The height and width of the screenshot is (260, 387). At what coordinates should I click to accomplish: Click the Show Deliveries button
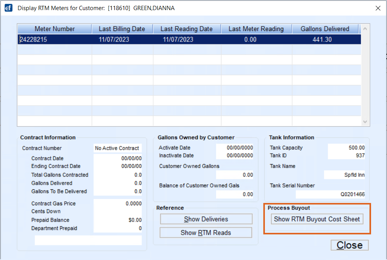point(206,219)
